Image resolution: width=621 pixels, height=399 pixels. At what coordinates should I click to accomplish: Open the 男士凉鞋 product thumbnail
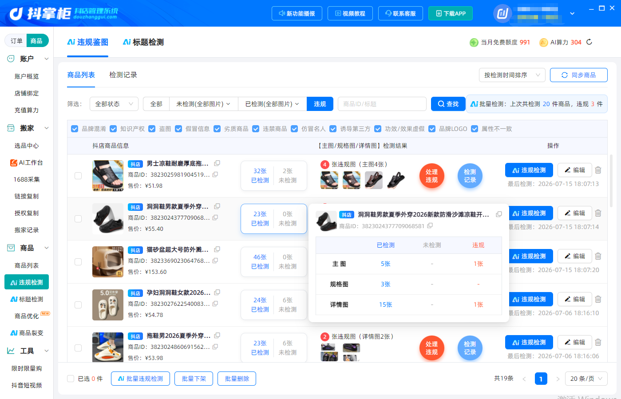(108, 176)
